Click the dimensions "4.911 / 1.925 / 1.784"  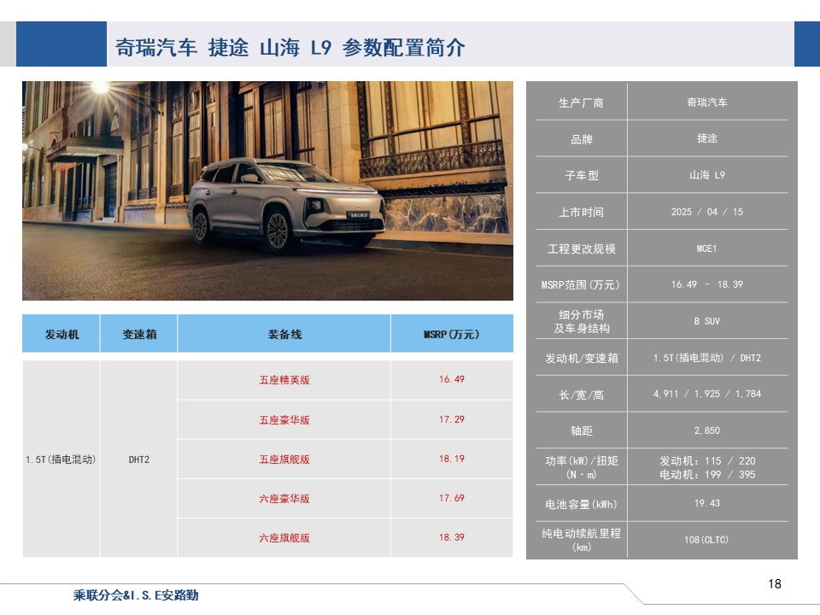[707, 394]
